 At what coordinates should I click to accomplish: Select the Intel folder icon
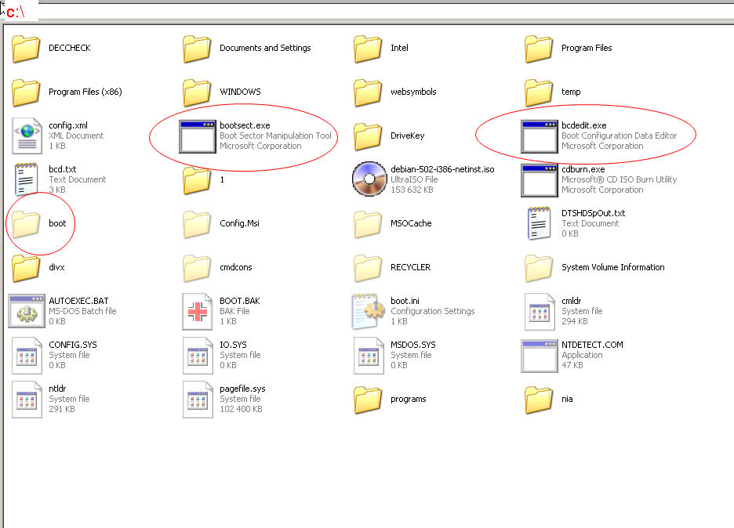pyautogui.click(x=368, y=48)
